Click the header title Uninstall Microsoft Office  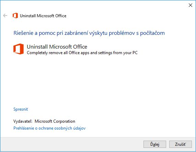[x=43, y=16]
